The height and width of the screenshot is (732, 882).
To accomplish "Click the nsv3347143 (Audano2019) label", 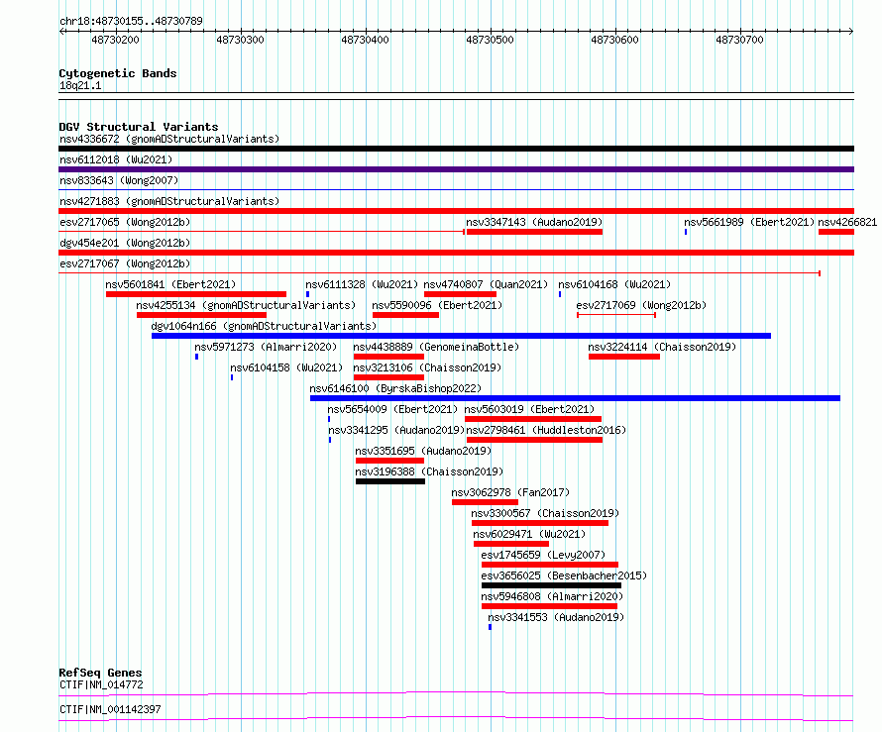I will tap(534, 222).
